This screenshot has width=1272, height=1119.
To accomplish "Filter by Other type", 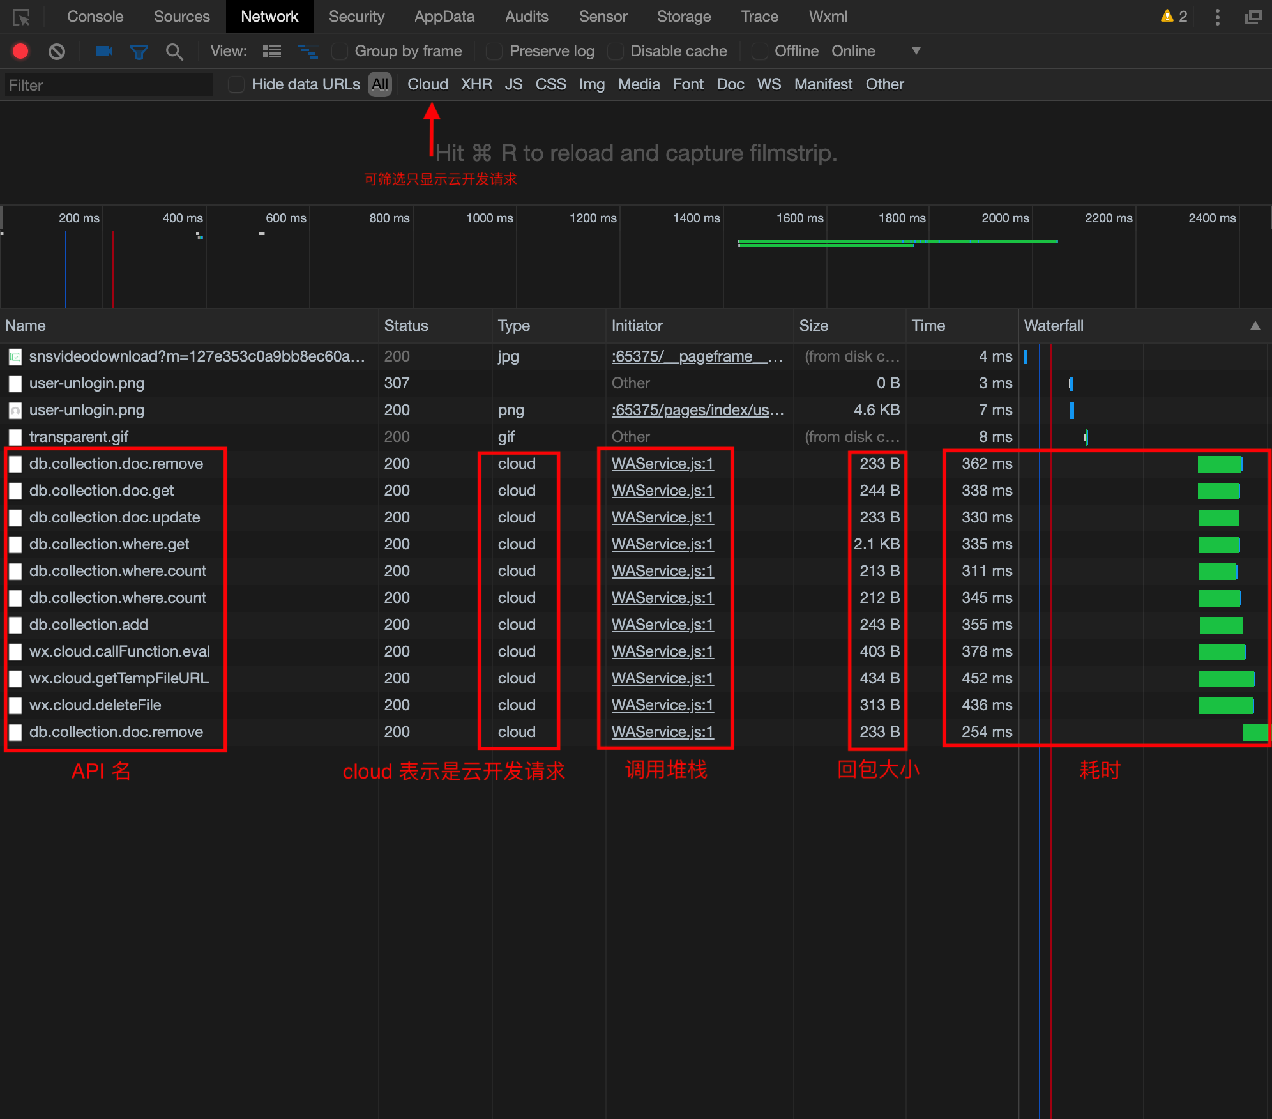I will (x=884, y=84).
